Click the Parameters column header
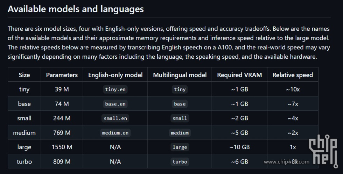This screenshot has height=174, width=343. click(62, 75)
